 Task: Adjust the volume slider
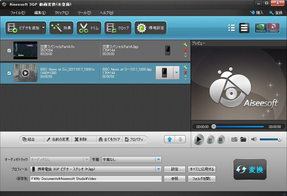click(x=270, y=139)
